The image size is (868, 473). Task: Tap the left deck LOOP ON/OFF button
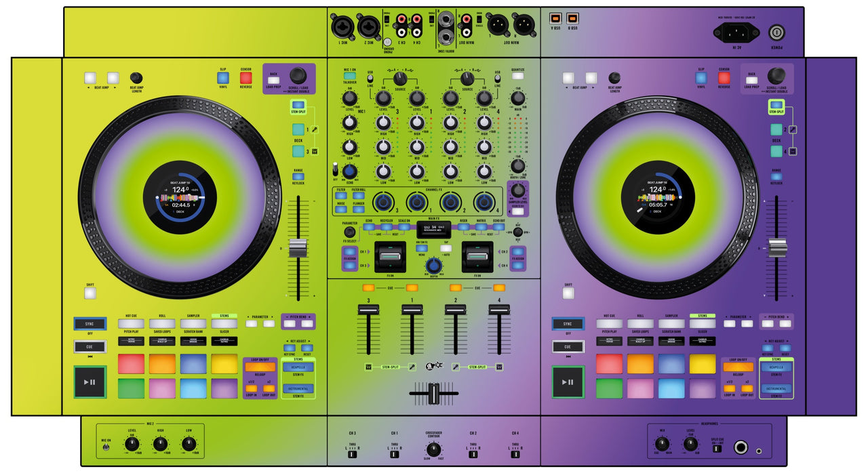(262, 367)
